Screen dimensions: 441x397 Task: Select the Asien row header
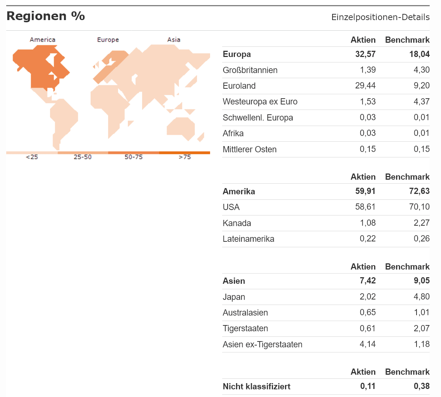coord(234,281)
